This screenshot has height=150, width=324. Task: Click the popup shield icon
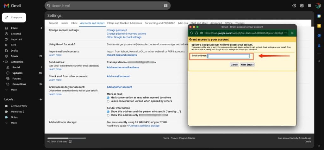click(191, 33)
